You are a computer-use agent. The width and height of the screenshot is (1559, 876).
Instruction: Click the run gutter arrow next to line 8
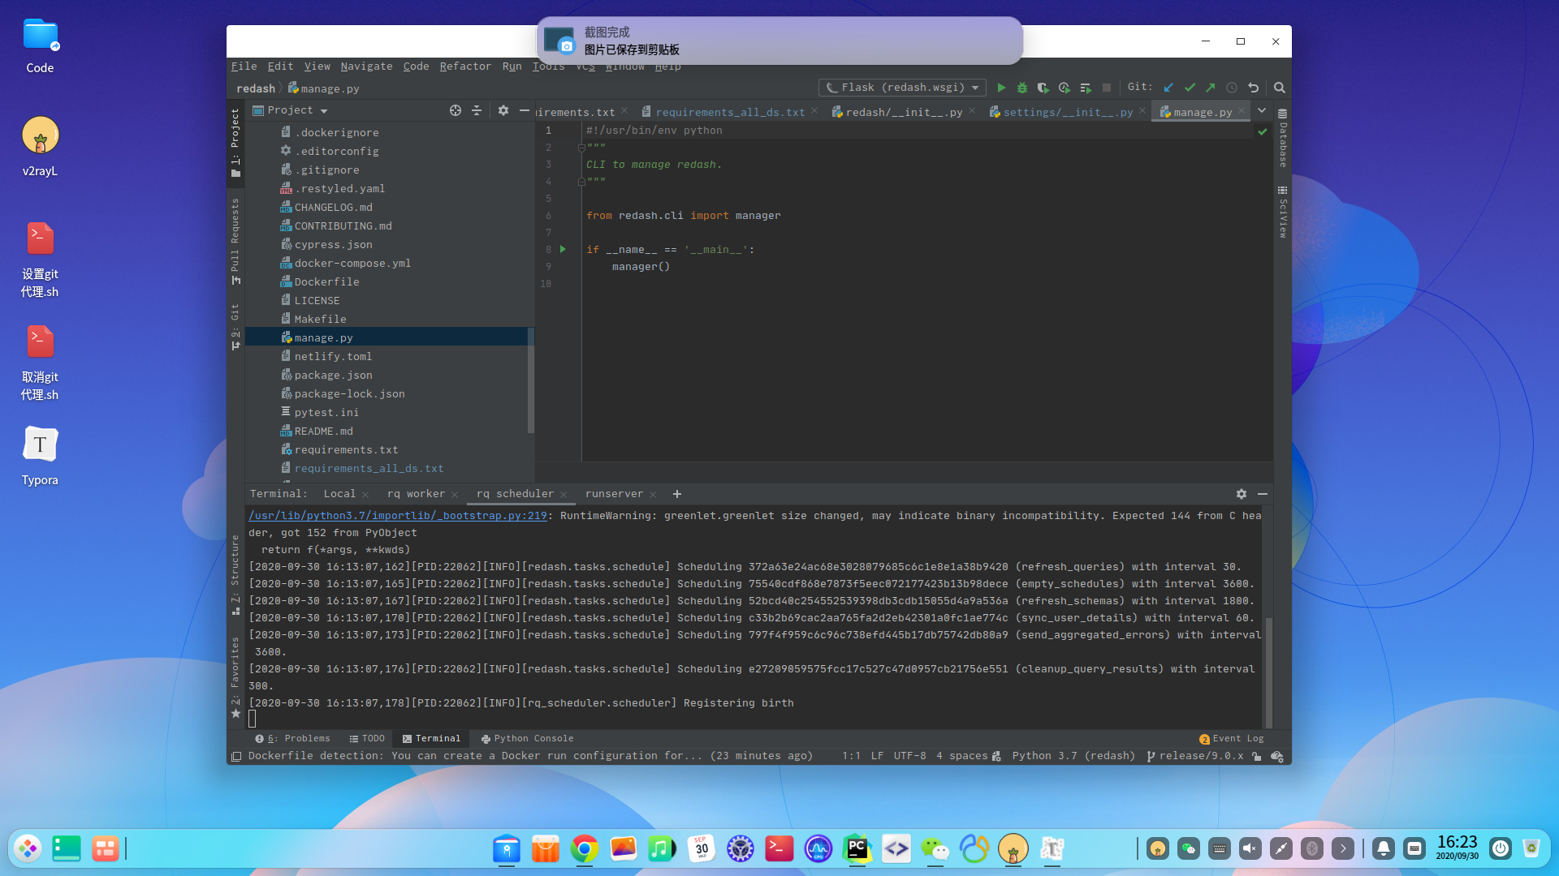pyautogui.click(x=563, y=249)
